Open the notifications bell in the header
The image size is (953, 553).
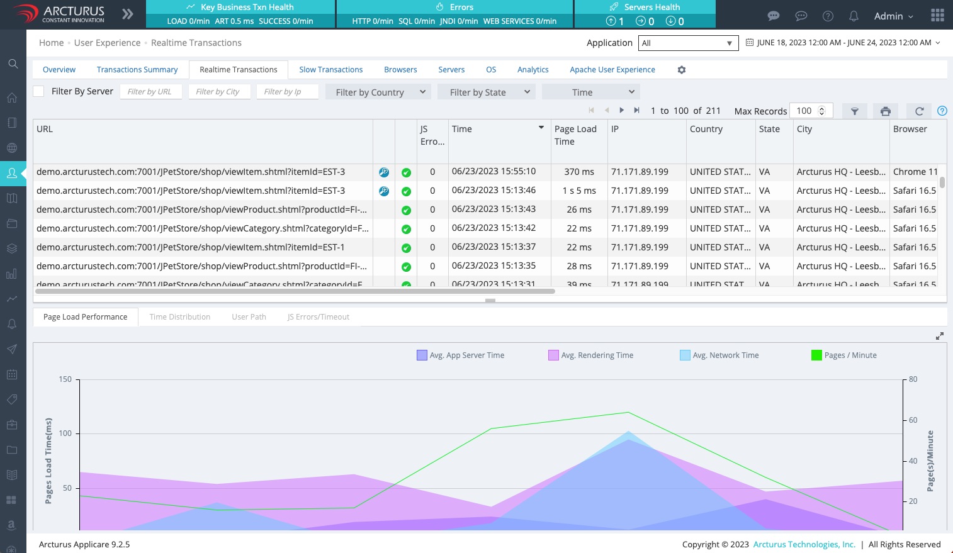tap(854, 16)
